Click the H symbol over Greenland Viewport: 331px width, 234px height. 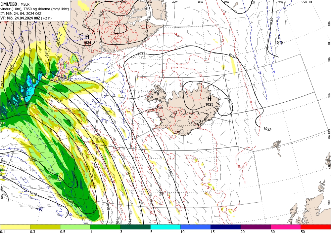[x=87, y=37]
